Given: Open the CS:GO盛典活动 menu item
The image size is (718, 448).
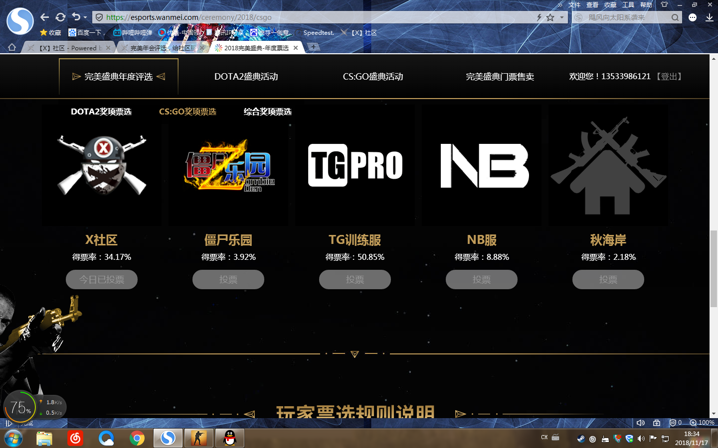Looking at the screenshot, I should click(372, 77).
